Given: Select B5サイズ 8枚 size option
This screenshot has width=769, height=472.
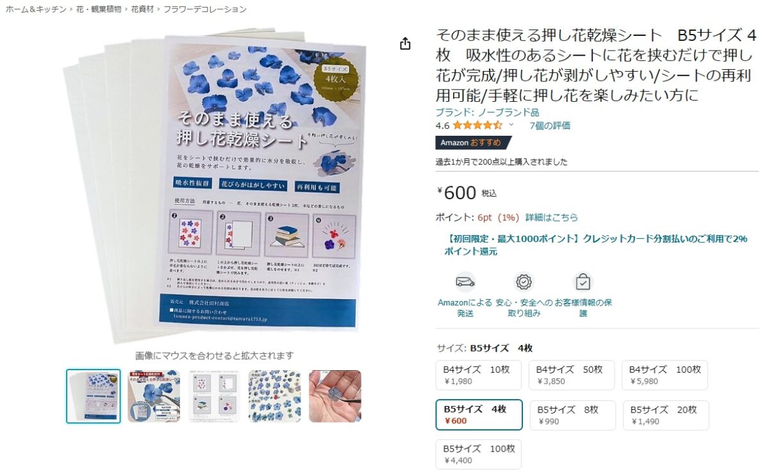Looking at the screenshot, I should (x=572, y=415).
